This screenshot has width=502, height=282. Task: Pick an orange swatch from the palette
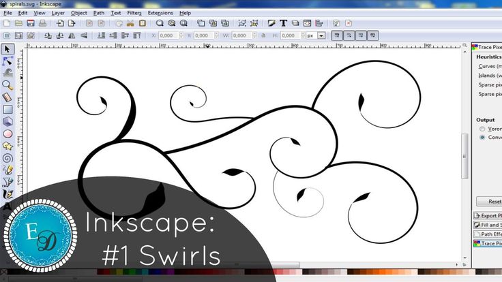383,272
